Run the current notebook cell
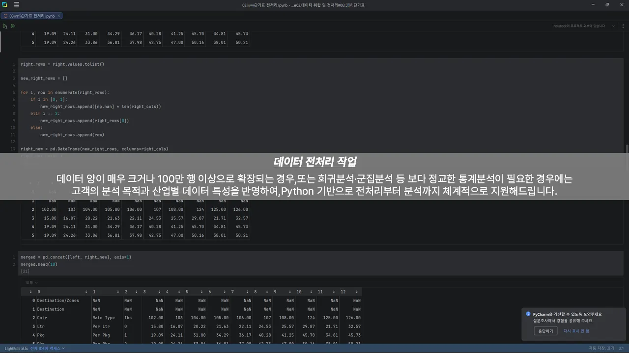Viewport: 629px width, 353px height. 5,26
